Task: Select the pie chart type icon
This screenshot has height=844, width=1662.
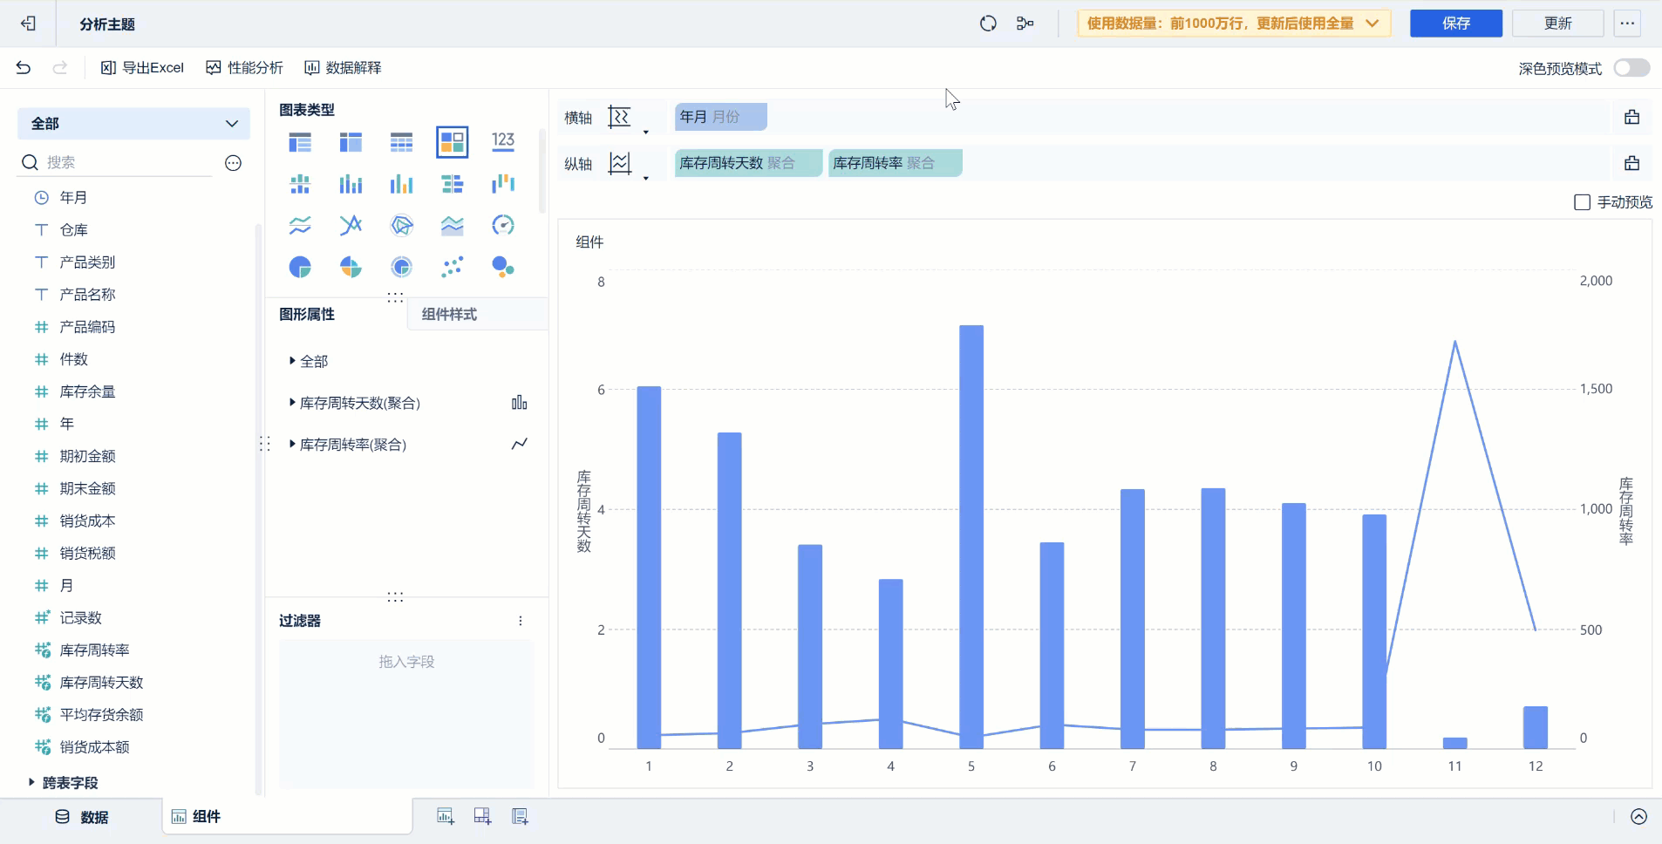Action: 300,267
